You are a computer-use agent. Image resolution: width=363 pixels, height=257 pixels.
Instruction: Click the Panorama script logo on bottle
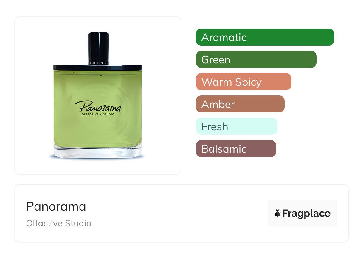98,106
